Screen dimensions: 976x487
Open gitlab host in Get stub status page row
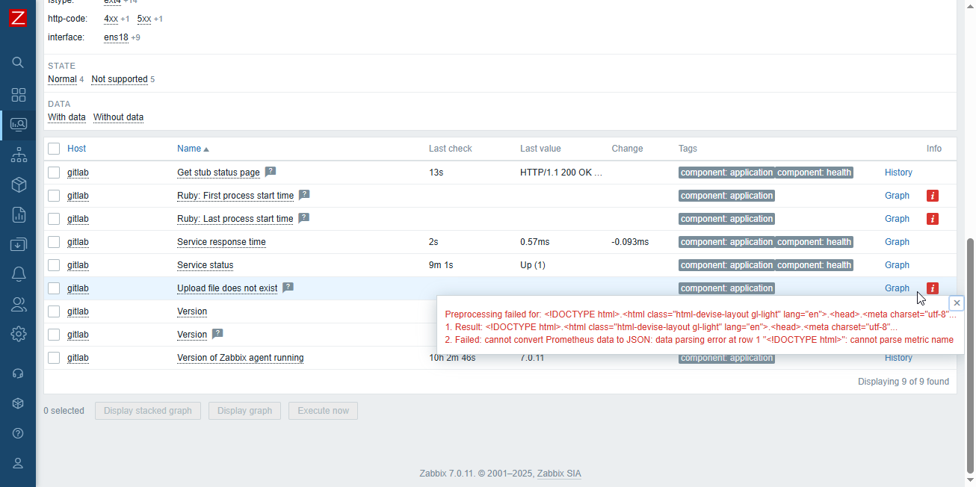[78, 173]
